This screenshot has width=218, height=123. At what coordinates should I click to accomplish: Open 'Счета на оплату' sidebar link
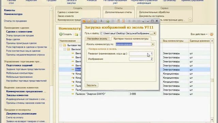[15, 118]
